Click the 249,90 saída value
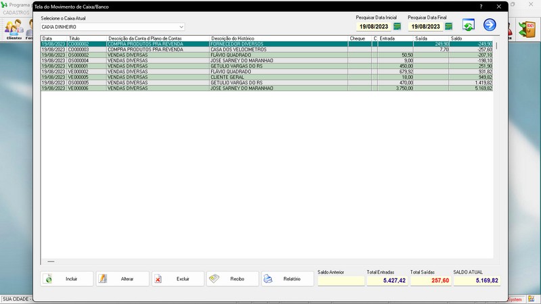This screenshot has height=304, width=541. pos(442,44)
